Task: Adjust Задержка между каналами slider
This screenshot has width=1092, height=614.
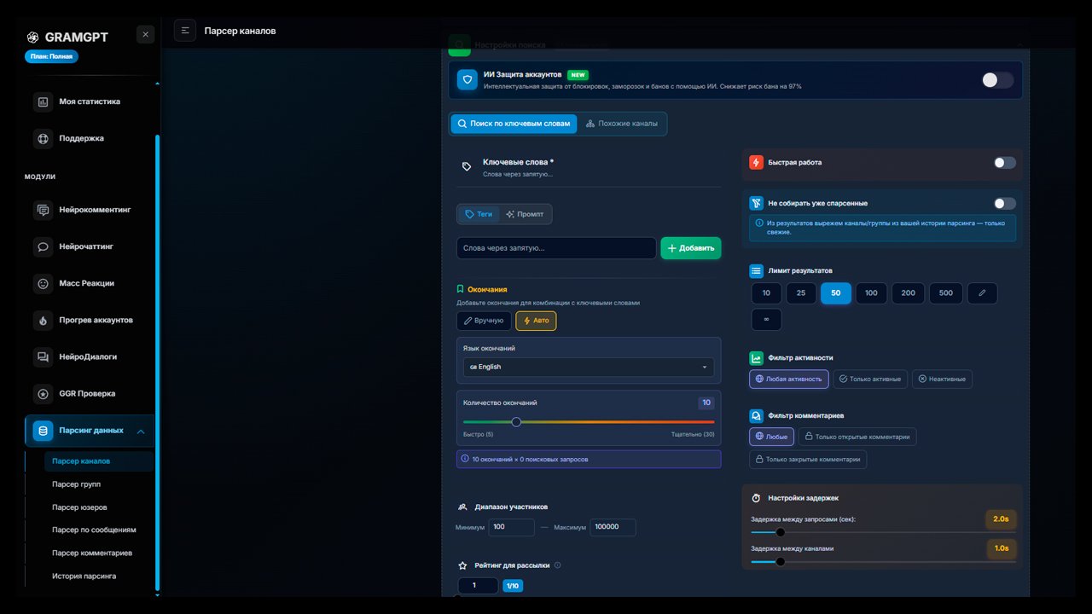Action: point(780,561)
